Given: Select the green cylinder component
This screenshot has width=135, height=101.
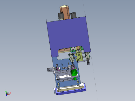Looking at the screenshot, I should (x=74, y=73).
